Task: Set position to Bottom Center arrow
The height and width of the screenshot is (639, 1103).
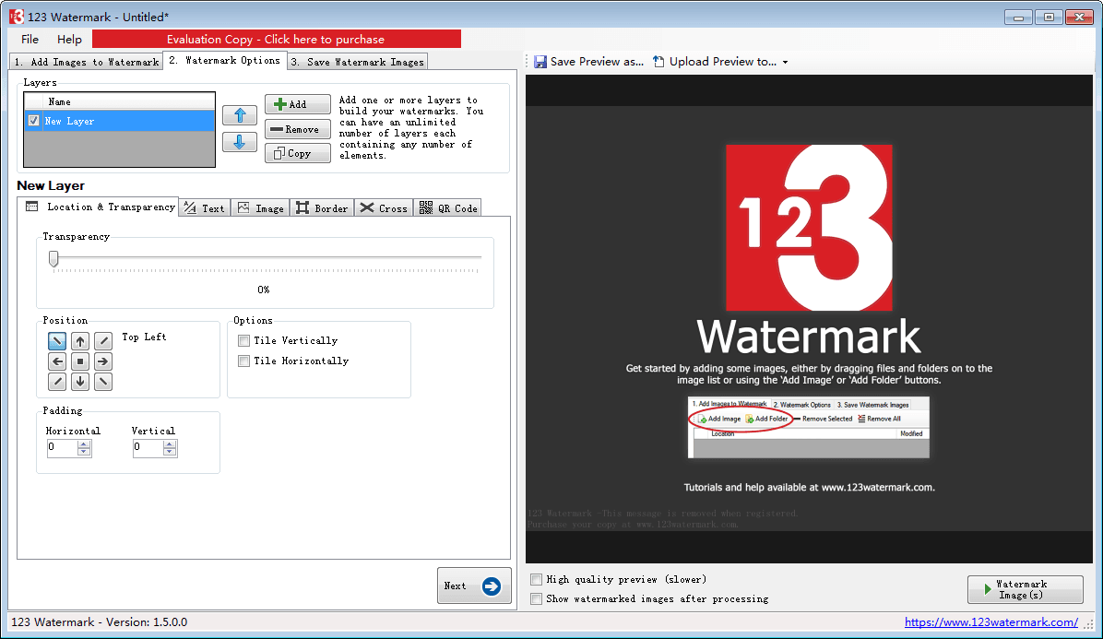Action: (x=80, y=382)
